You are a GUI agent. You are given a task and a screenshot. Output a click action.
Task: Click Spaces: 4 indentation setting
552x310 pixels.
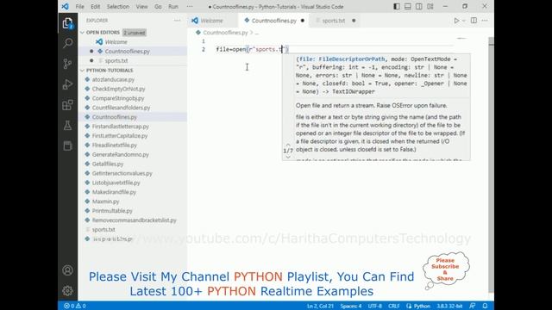pos(351,306)
